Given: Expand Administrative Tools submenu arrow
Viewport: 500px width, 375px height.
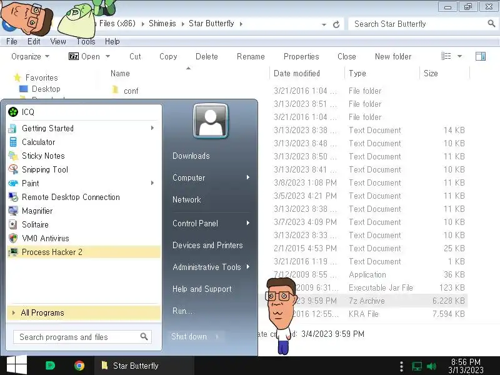Looking at the screenshot, I should click(x=247, y=267).
